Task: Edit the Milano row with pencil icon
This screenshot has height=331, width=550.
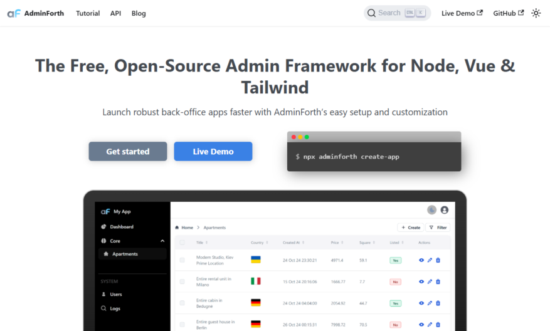Action: point(430,281)
